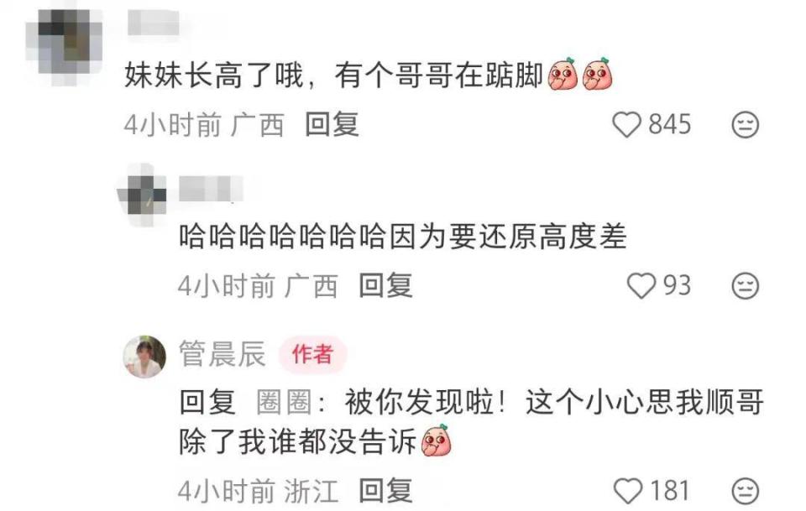806x511 pixels.
Task: Click 回复 under the 妹妹长高了哦 comment
Action: pos(332,125)
